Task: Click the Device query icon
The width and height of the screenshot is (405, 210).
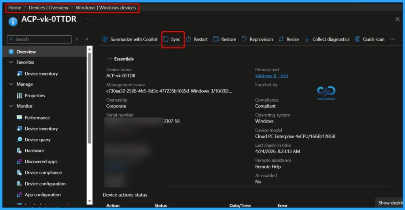Action: (x=19, y=140)
